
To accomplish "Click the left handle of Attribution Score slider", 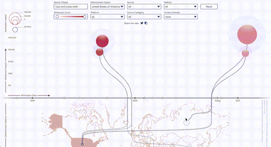I will click(57, 17).
